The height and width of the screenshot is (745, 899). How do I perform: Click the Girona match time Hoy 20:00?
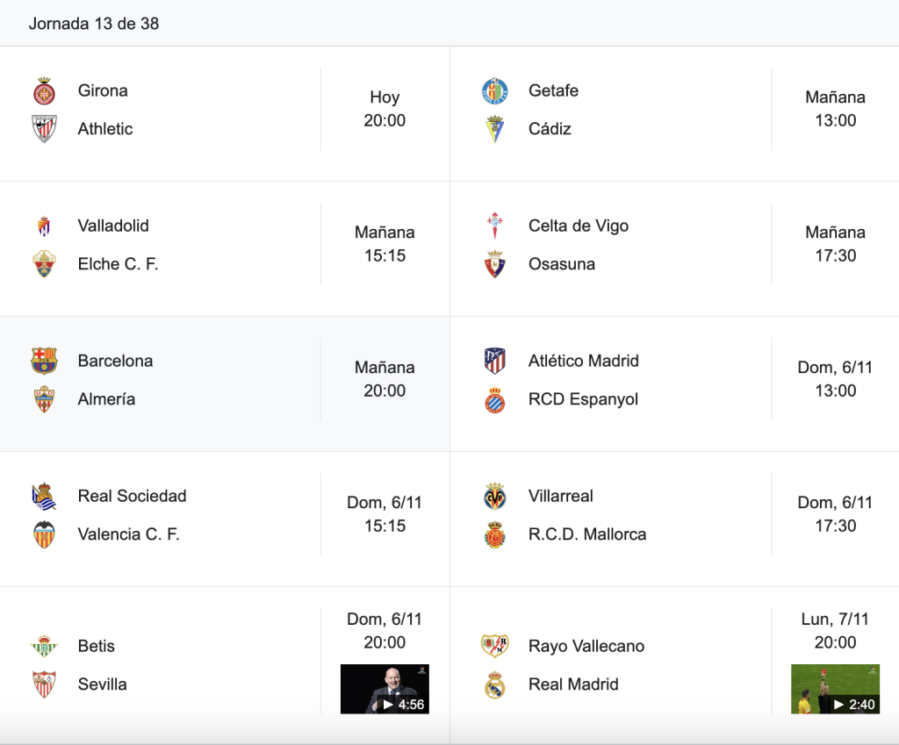tap(385, 109)
